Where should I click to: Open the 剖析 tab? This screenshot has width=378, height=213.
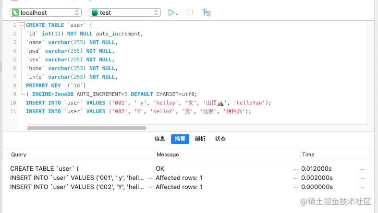click(x=200, y=139)
